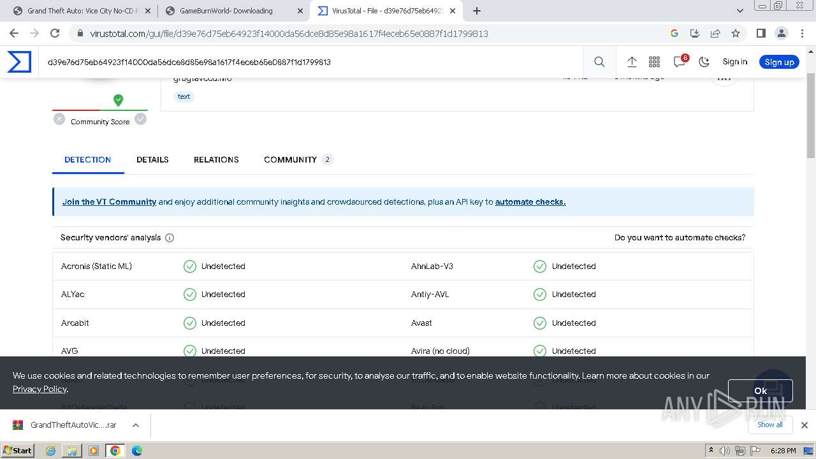Open the apps grid icon in VirusTotal header
The height and width of the screenshot is (459, 816).
coord(654,62)
